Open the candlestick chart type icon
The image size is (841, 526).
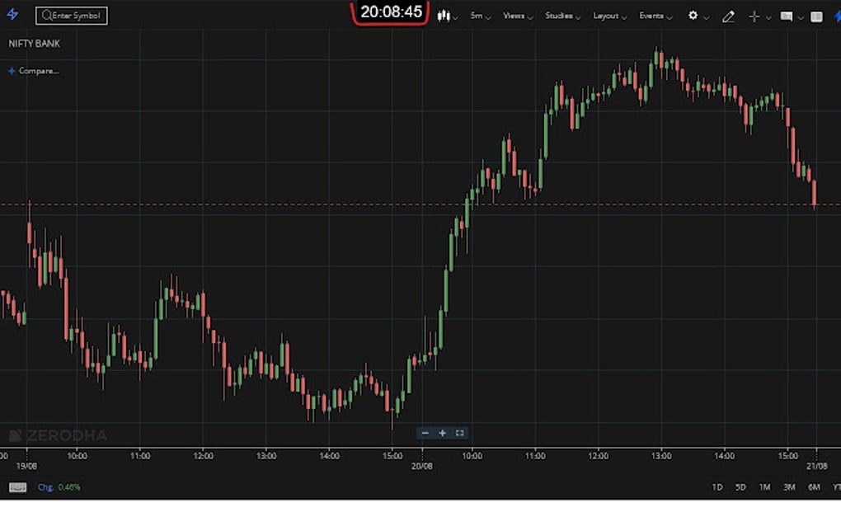443,16
